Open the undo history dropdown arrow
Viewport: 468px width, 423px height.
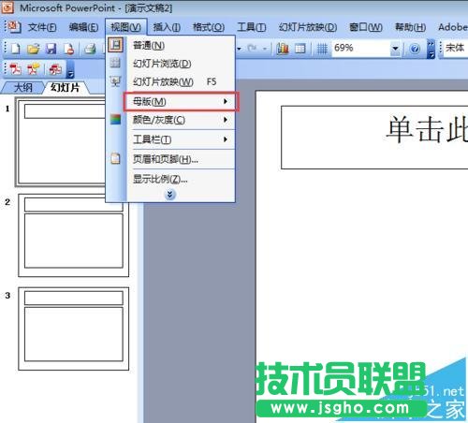coord(240,49)
